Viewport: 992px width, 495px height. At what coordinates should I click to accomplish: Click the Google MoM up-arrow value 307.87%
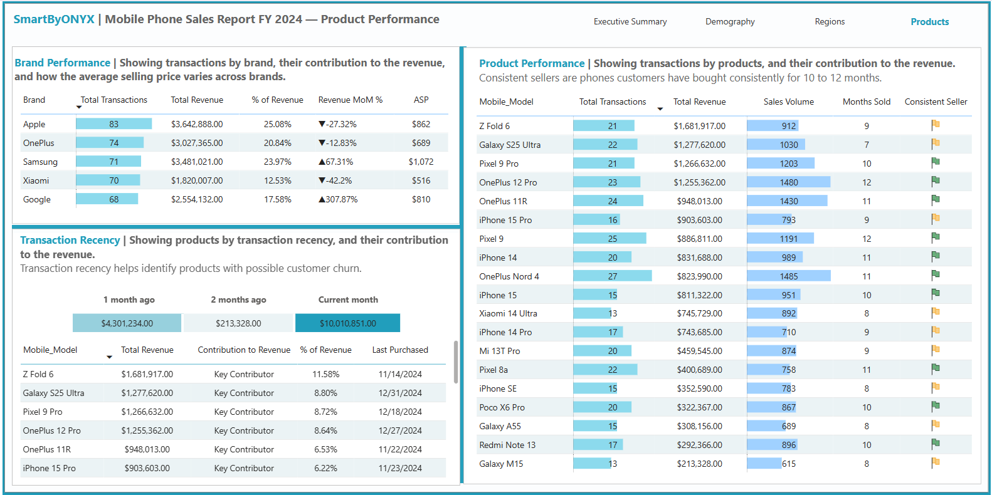pos(338,199)
